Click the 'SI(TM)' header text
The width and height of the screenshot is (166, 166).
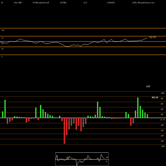click(x=63, y=3)
